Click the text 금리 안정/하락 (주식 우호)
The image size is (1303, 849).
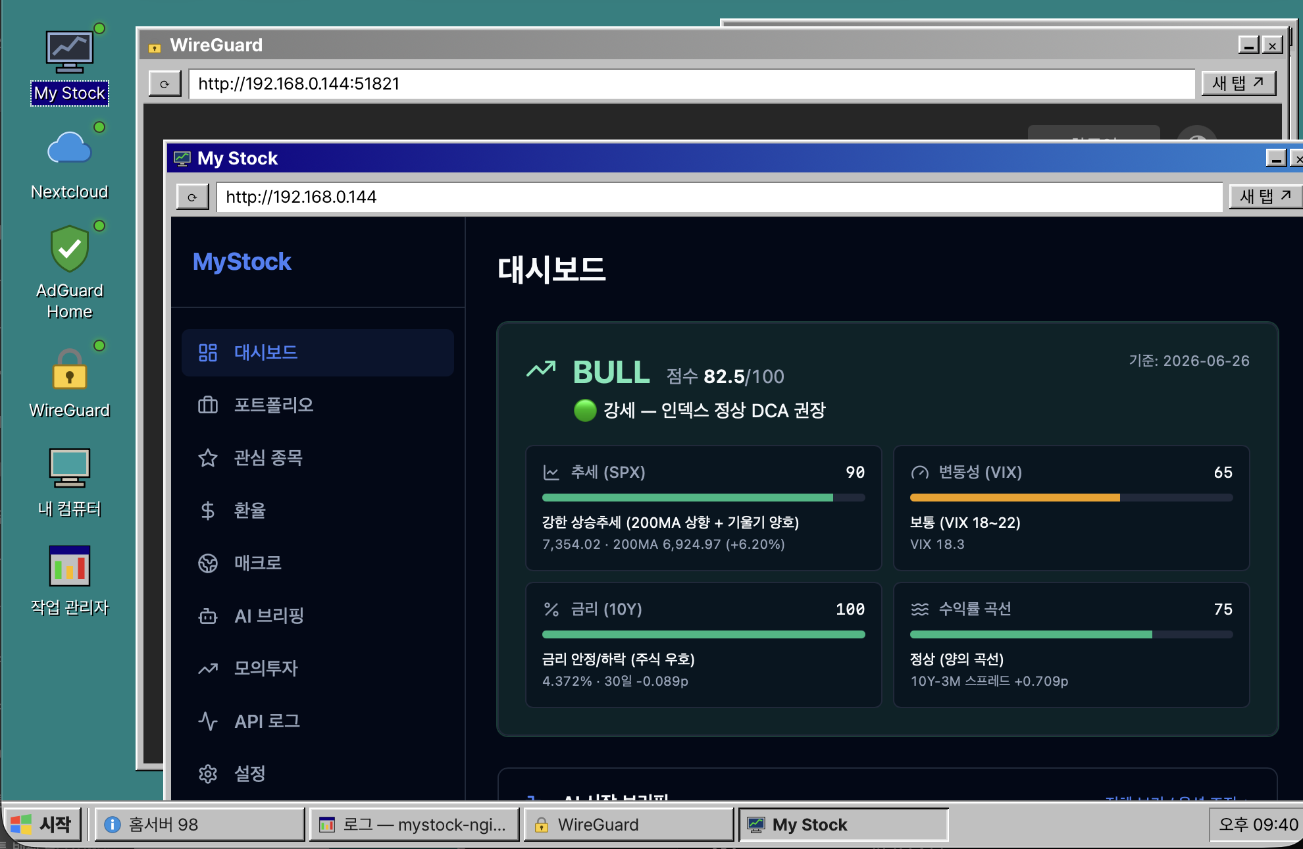(x=619, y=659)
